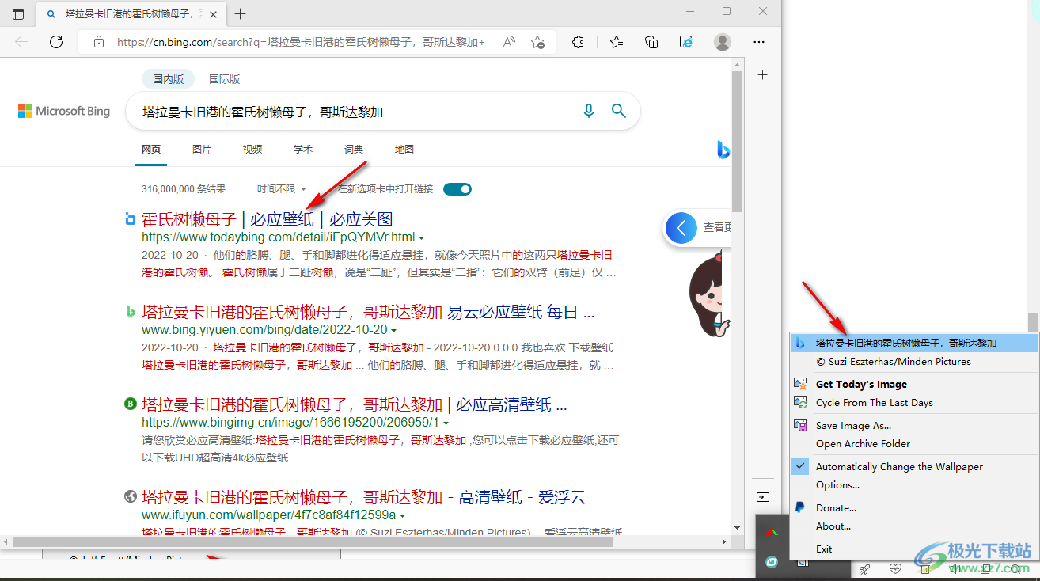
Task: Click the cartoon girl mascot
Action: click(709, 294)
